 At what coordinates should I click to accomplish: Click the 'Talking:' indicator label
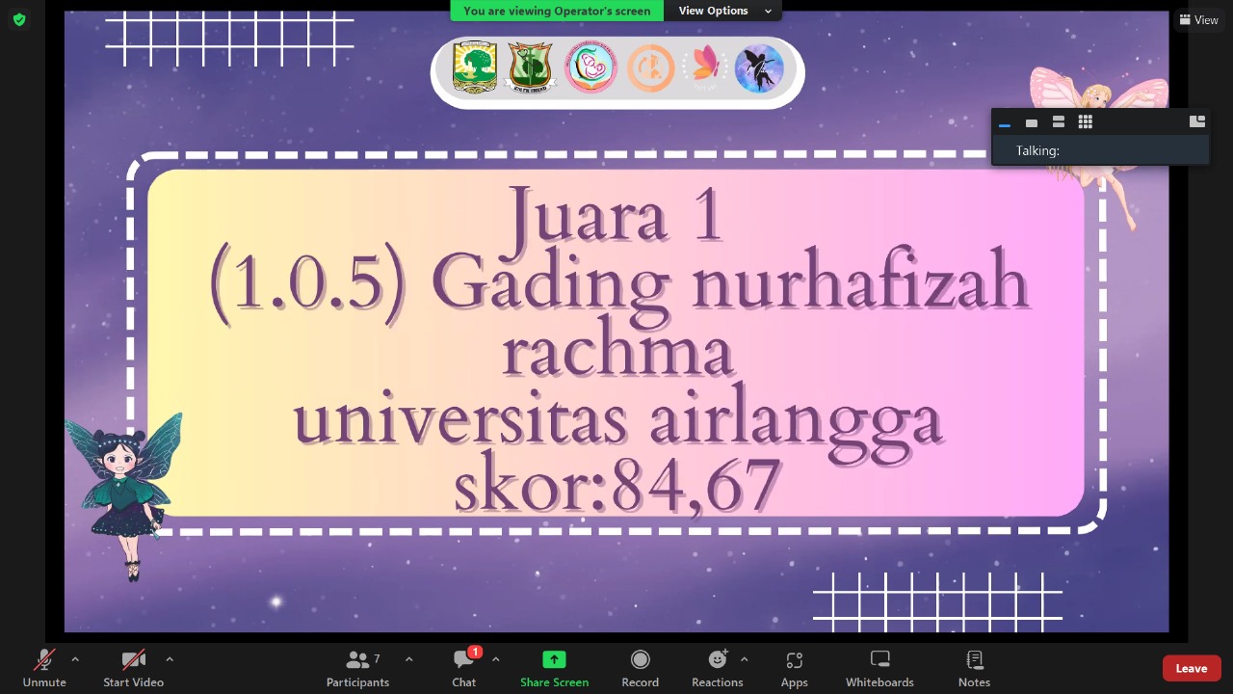pyautogui.click(x=1037, y=150)
